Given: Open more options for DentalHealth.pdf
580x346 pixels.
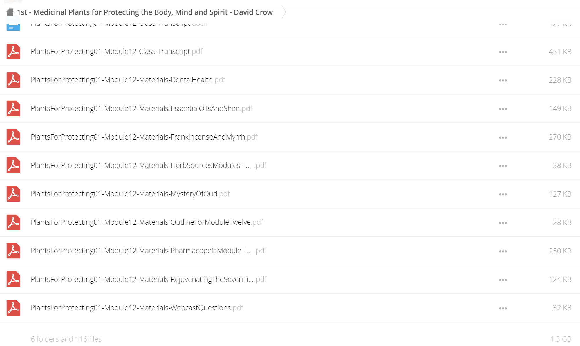Looking at the screenshot, I should pos(503,81).
